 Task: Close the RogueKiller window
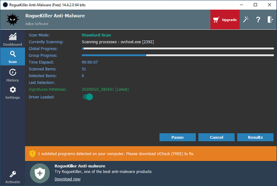(x=270, y=5)
